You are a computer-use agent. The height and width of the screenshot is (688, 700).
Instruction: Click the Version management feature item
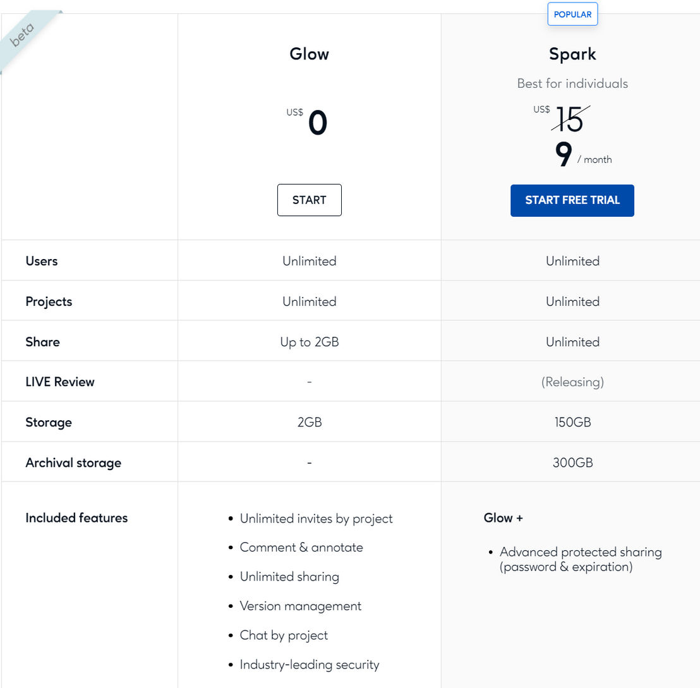click(x=301, y=607)
